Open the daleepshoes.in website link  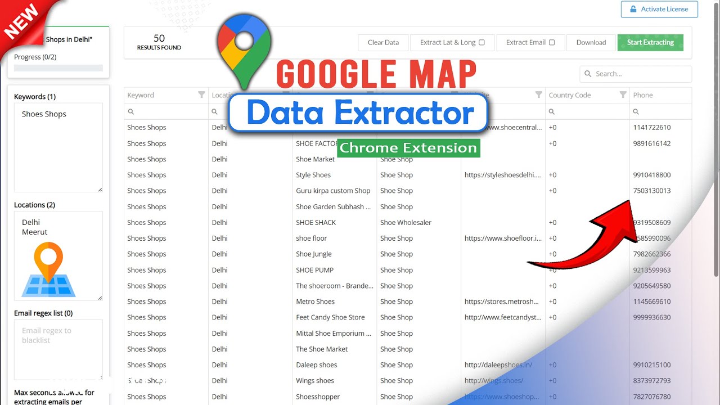pos(498,364)
